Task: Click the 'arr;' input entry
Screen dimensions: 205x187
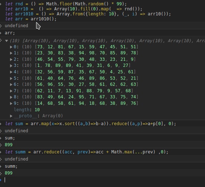Action: pyautogui.click(x=10, y=33)
